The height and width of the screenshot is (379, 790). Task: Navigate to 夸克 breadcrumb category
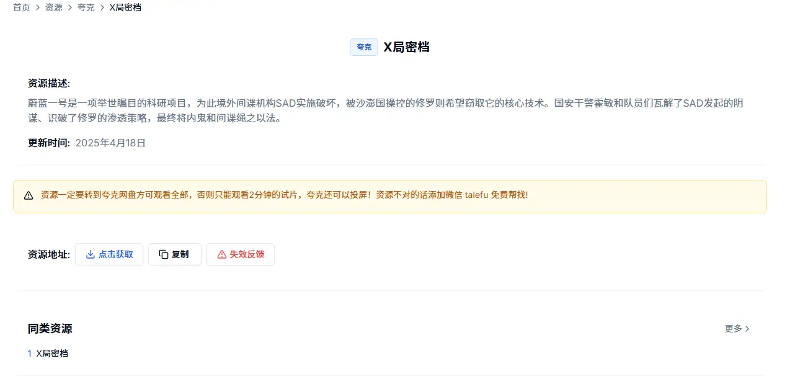point(86,7)
